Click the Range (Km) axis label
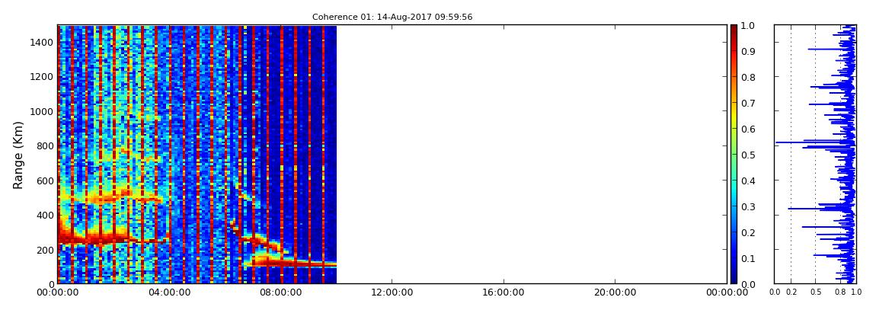This screenshot has height=310, width=876. click(x=18, y=155)
